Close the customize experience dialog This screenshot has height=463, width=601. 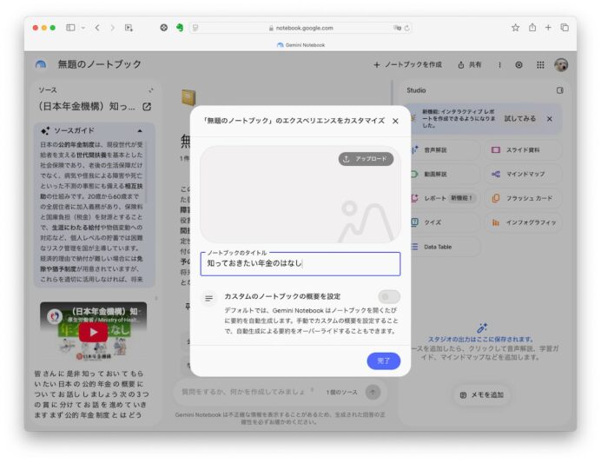coord(395,121)
